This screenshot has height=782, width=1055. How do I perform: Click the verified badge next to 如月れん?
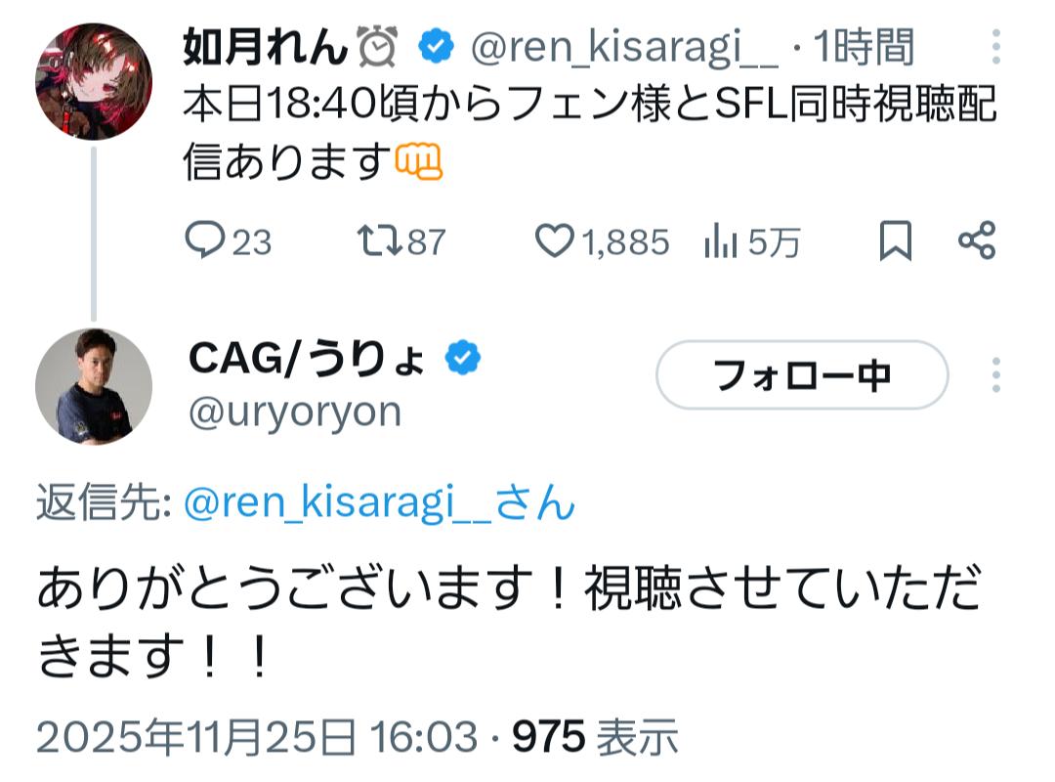(435, 46)
